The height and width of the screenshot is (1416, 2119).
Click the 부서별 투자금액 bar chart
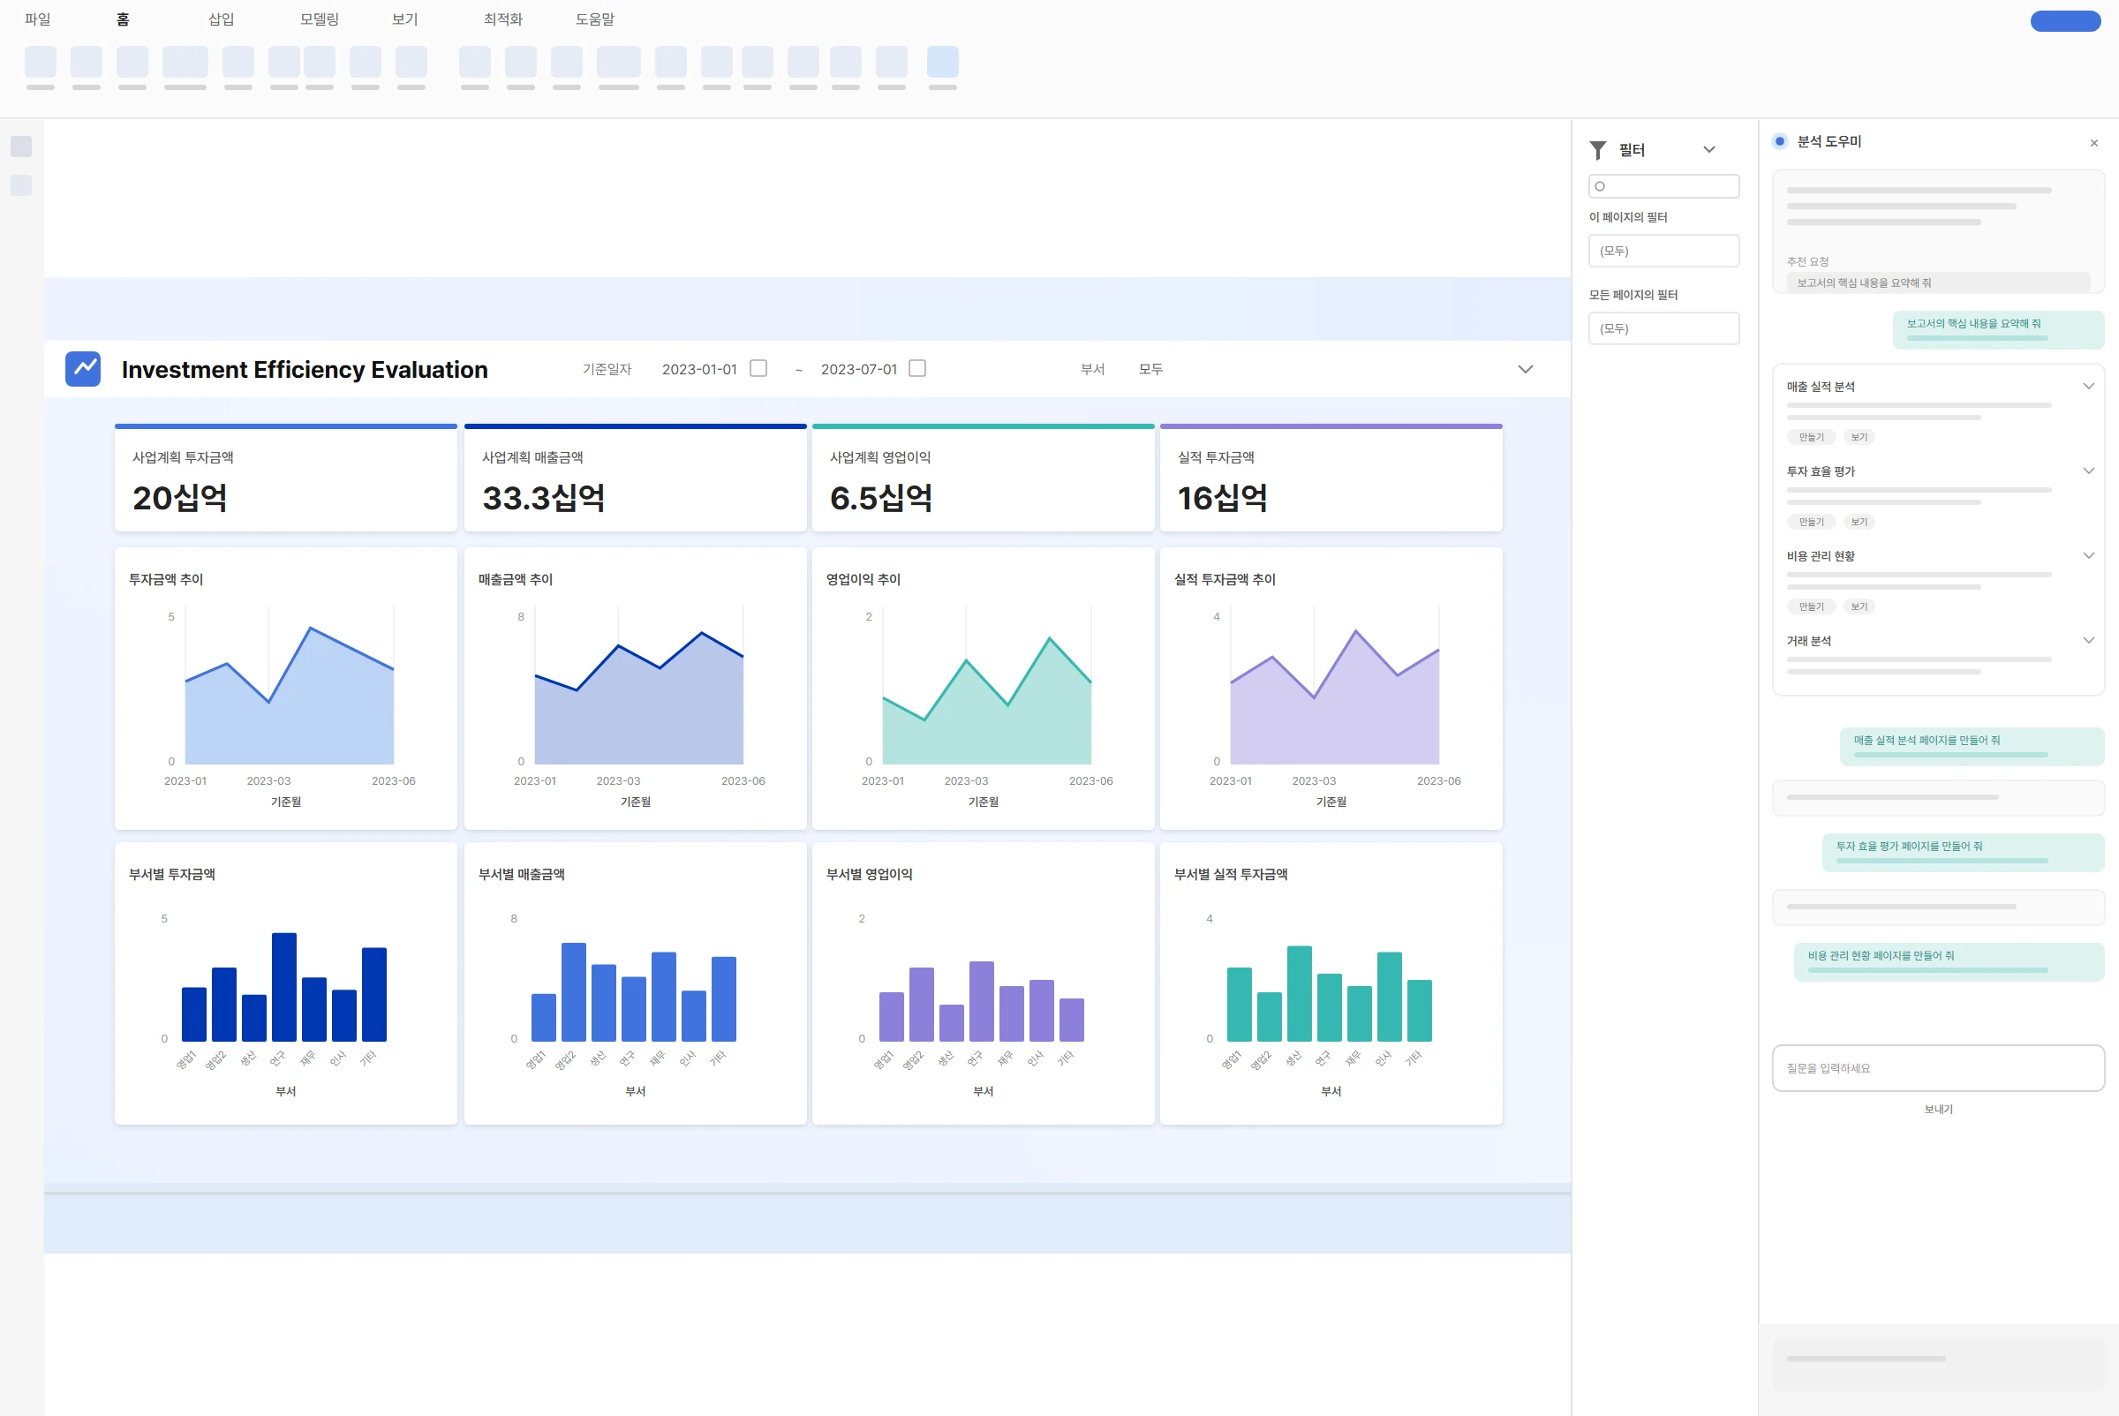click(285, 983)
